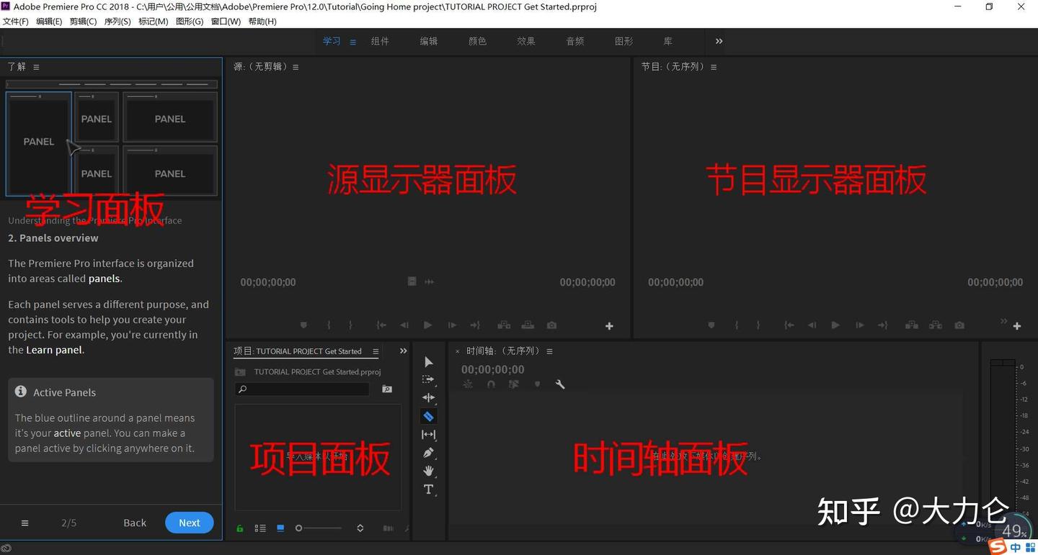
Task: Toggle insert sequences as nests button
Action: 468,384
